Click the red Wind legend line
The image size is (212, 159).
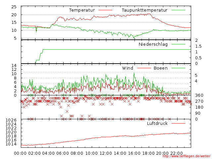(144, 68)
